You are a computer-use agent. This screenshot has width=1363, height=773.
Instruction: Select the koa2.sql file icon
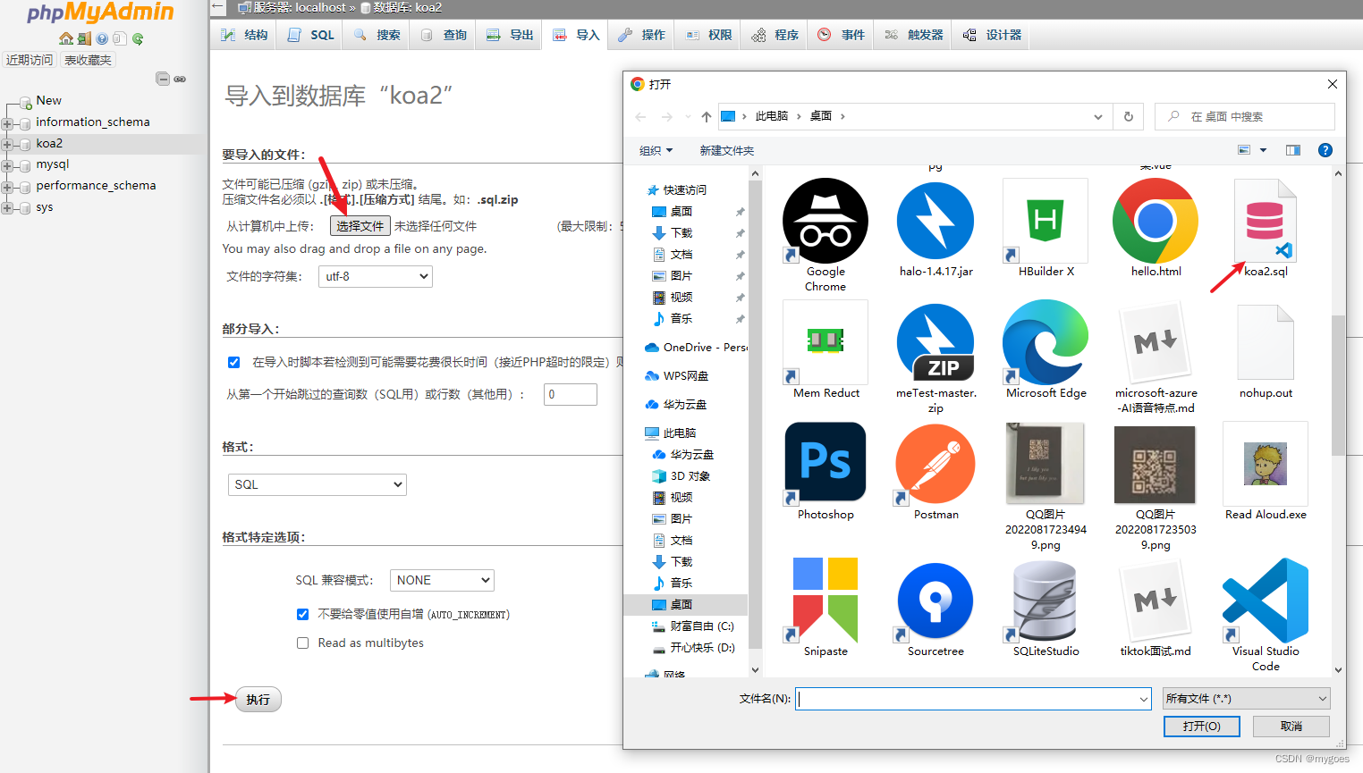(x=1265, y=221)
